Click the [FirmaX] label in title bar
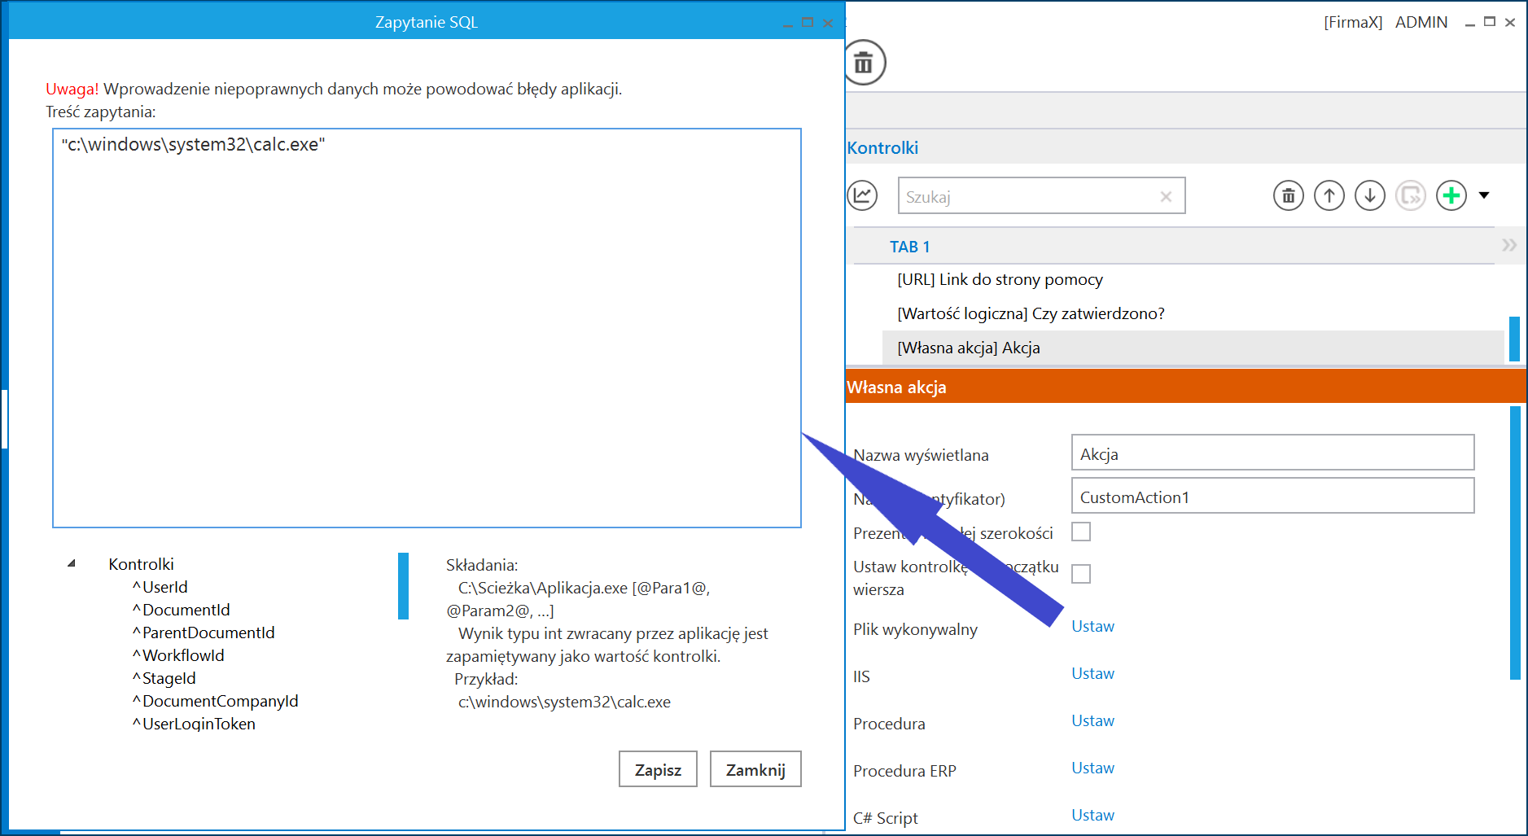The image size is (1528, 836). click(x=1353, y=22)
